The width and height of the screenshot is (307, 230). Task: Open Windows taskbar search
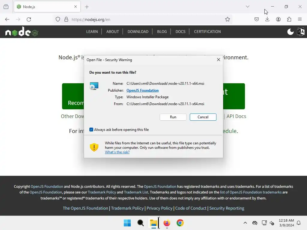[x=140, y=223]
